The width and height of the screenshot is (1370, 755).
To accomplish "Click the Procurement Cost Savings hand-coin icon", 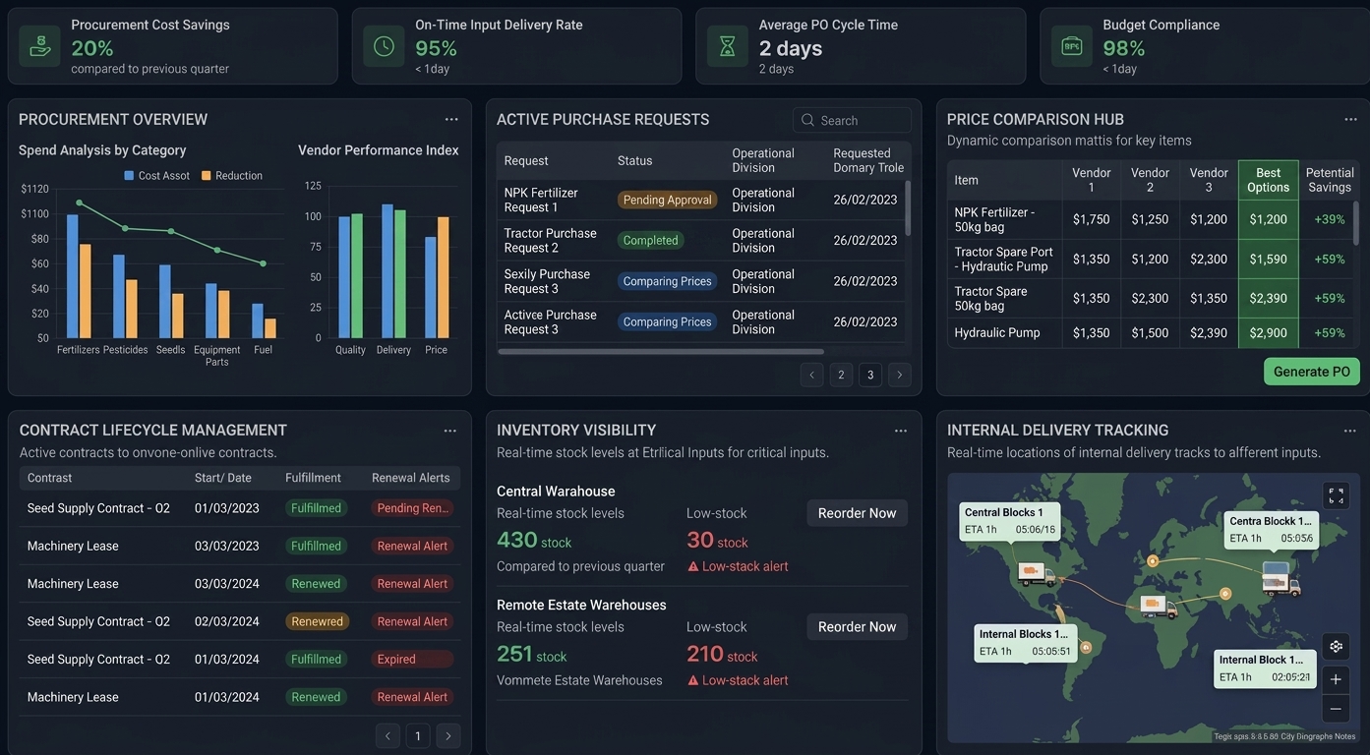I will coord(39,46).
